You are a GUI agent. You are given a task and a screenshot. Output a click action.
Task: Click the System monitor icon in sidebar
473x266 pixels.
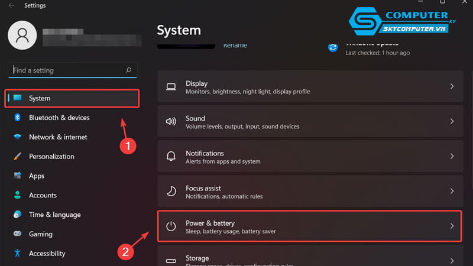[18, 98]
